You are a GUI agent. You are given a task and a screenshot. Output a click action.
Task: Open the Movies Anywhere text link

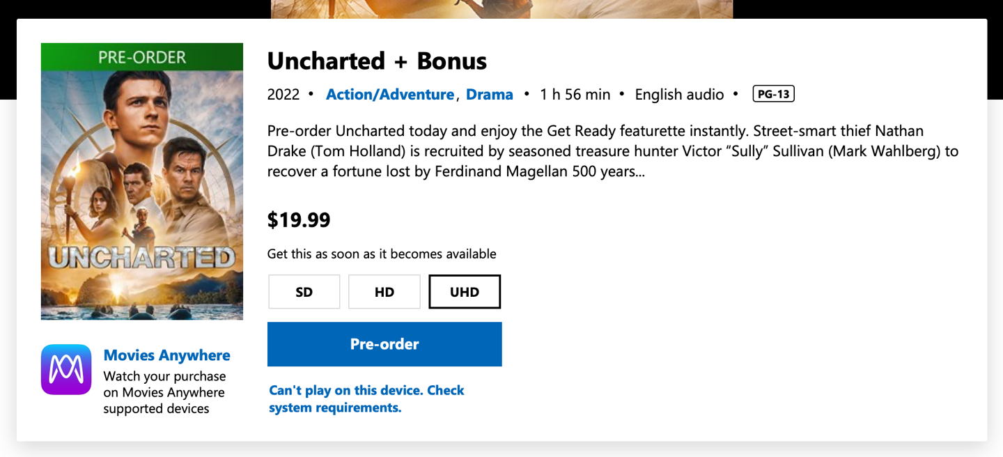pyautogui.click(x=166, y=355)
